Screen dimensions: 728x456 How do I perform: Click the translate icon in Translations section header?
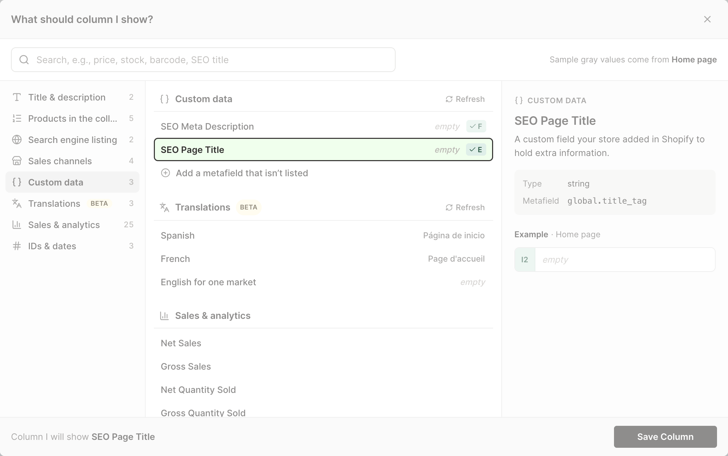pos(164,207)
